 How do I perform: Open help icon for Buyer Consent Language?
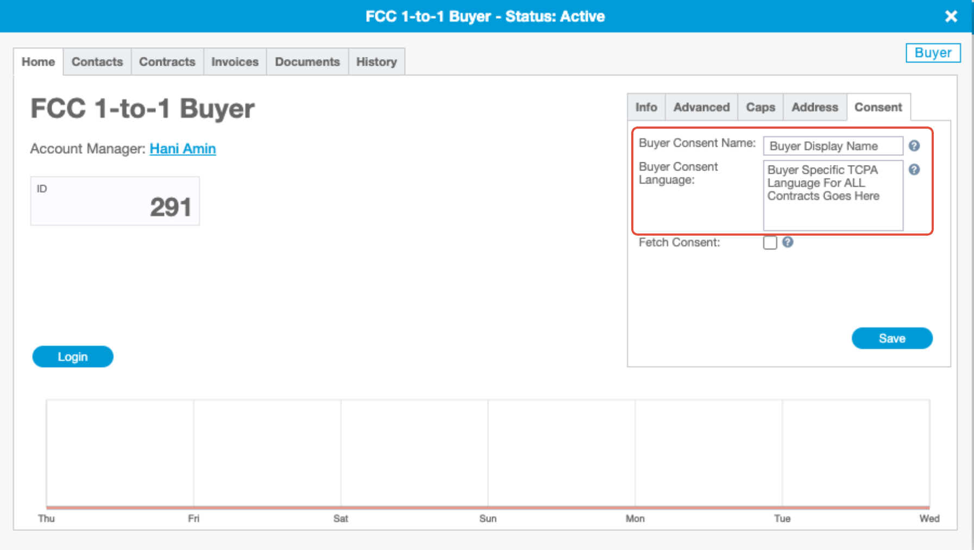pyautogui.click(x=914, y=169)
